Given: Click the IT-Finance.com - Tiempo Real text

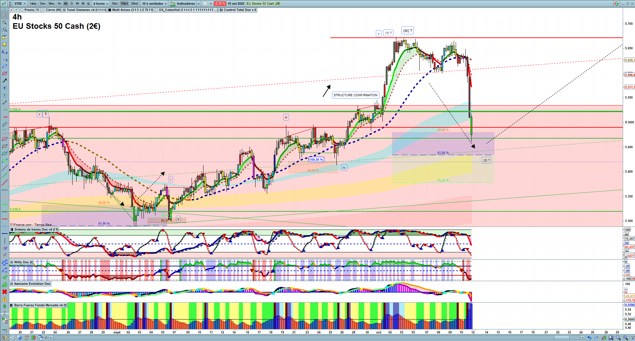Looking at the screenshot, I should point(31,225).
